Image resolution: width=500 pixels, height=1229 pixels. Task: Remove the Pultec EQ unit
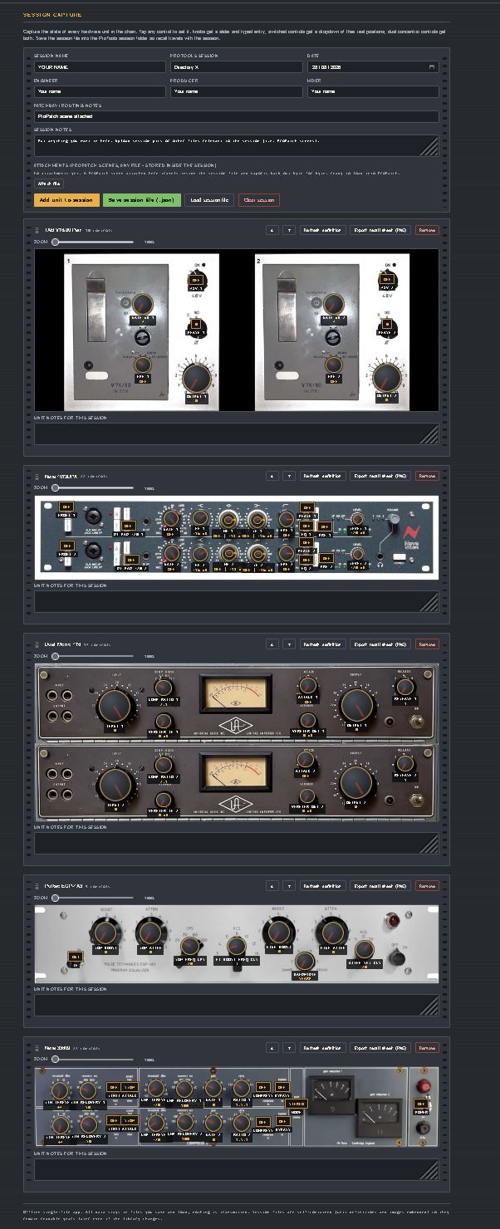(427, 886)
